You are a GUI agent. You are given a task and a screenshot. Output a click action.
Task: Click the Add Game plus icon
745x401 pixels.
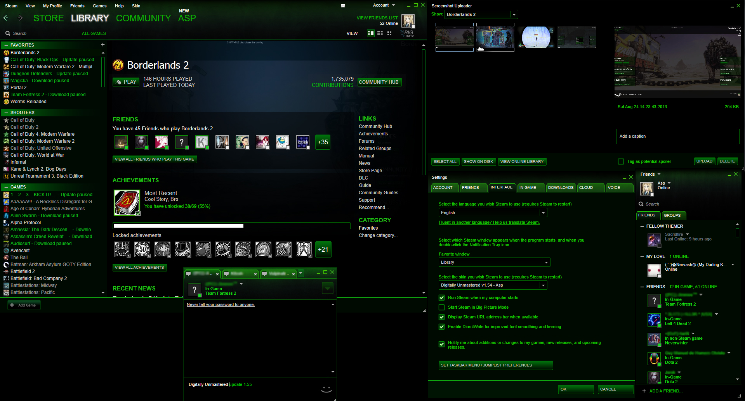(12, 305)
